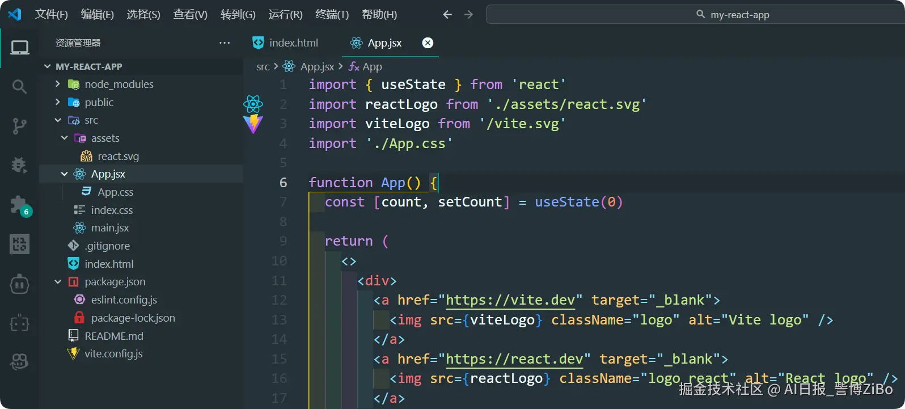The height and width of the screenshot is (409, 905).
Task: Click the './App.css' import string
Action: click(409, 144)
